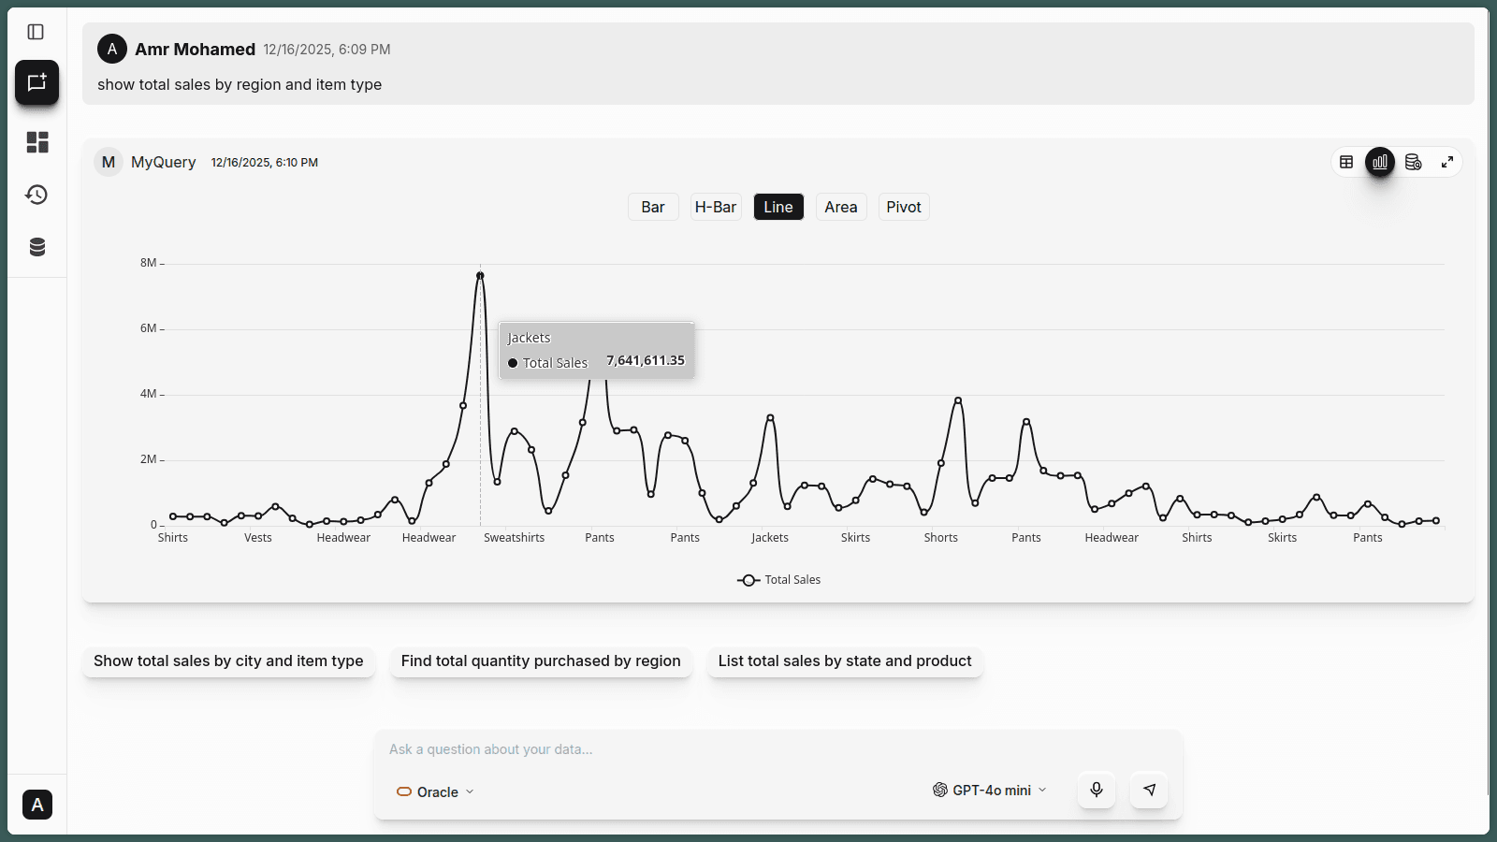View the generated SQL query
This screenshot has width=1497, height=842.
click(1414, 161)
